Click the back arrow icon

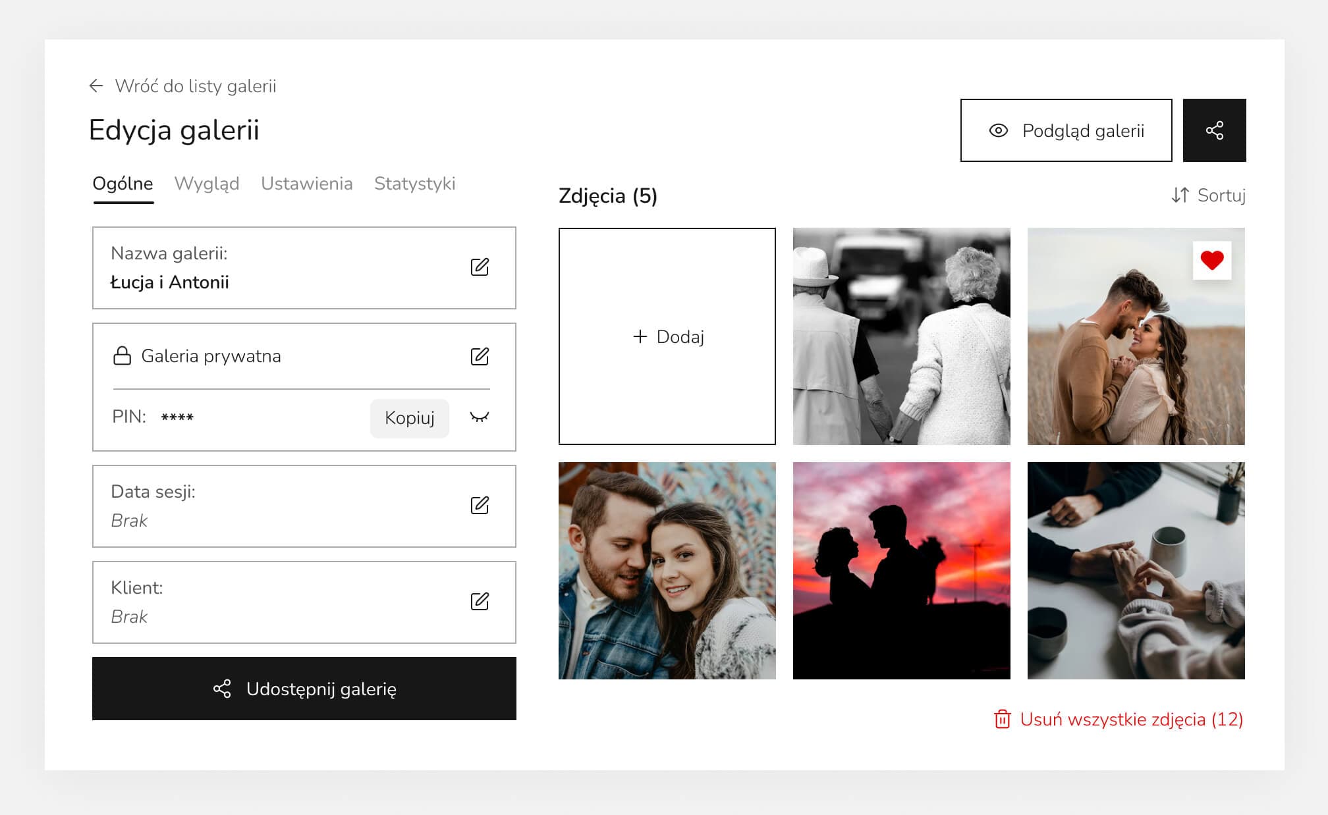96,86
